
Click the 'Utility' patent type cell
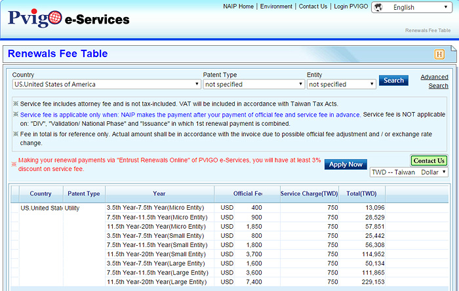[x=72, y=208]
